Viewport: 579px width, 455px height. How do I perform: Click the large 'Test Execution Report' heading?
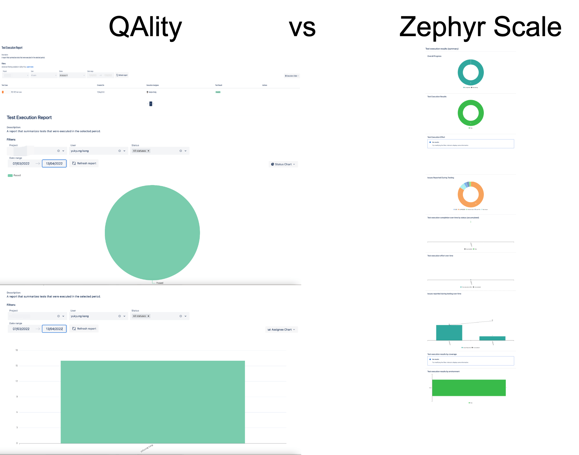[29, 118]
